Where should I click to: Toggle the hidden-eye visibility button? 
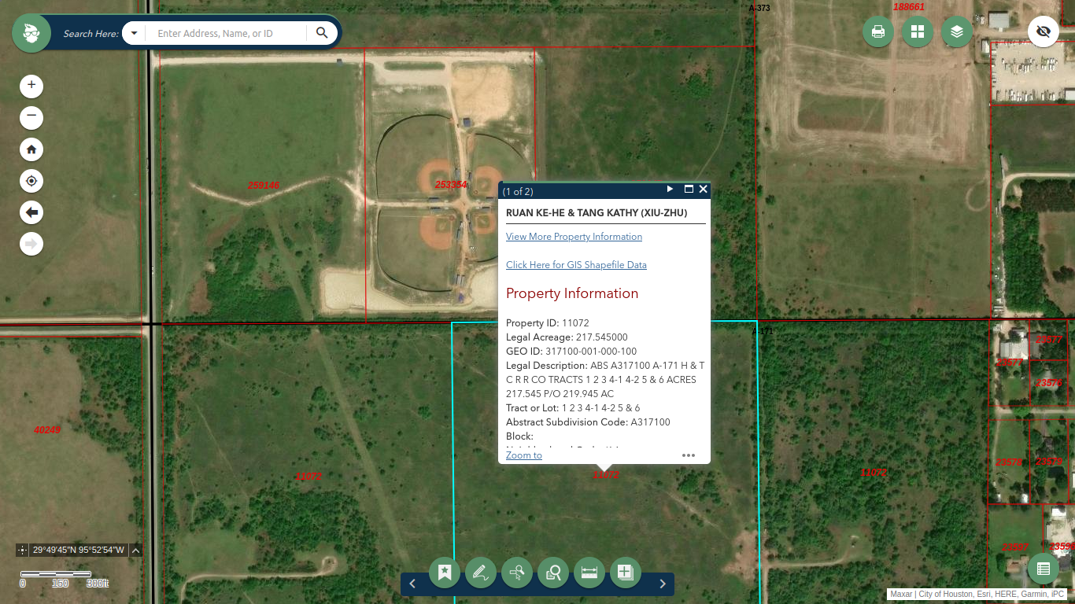1044,31
